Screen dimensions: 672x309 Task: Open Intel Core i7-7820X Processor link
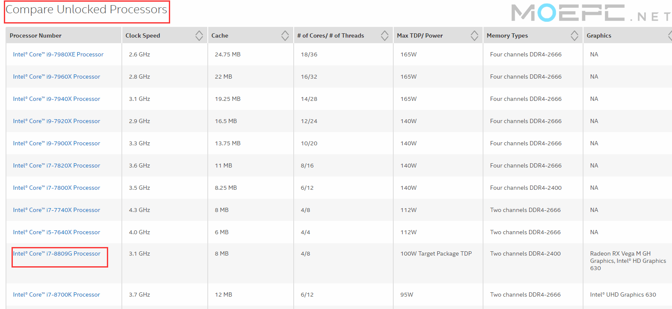[x=56, y=165]
